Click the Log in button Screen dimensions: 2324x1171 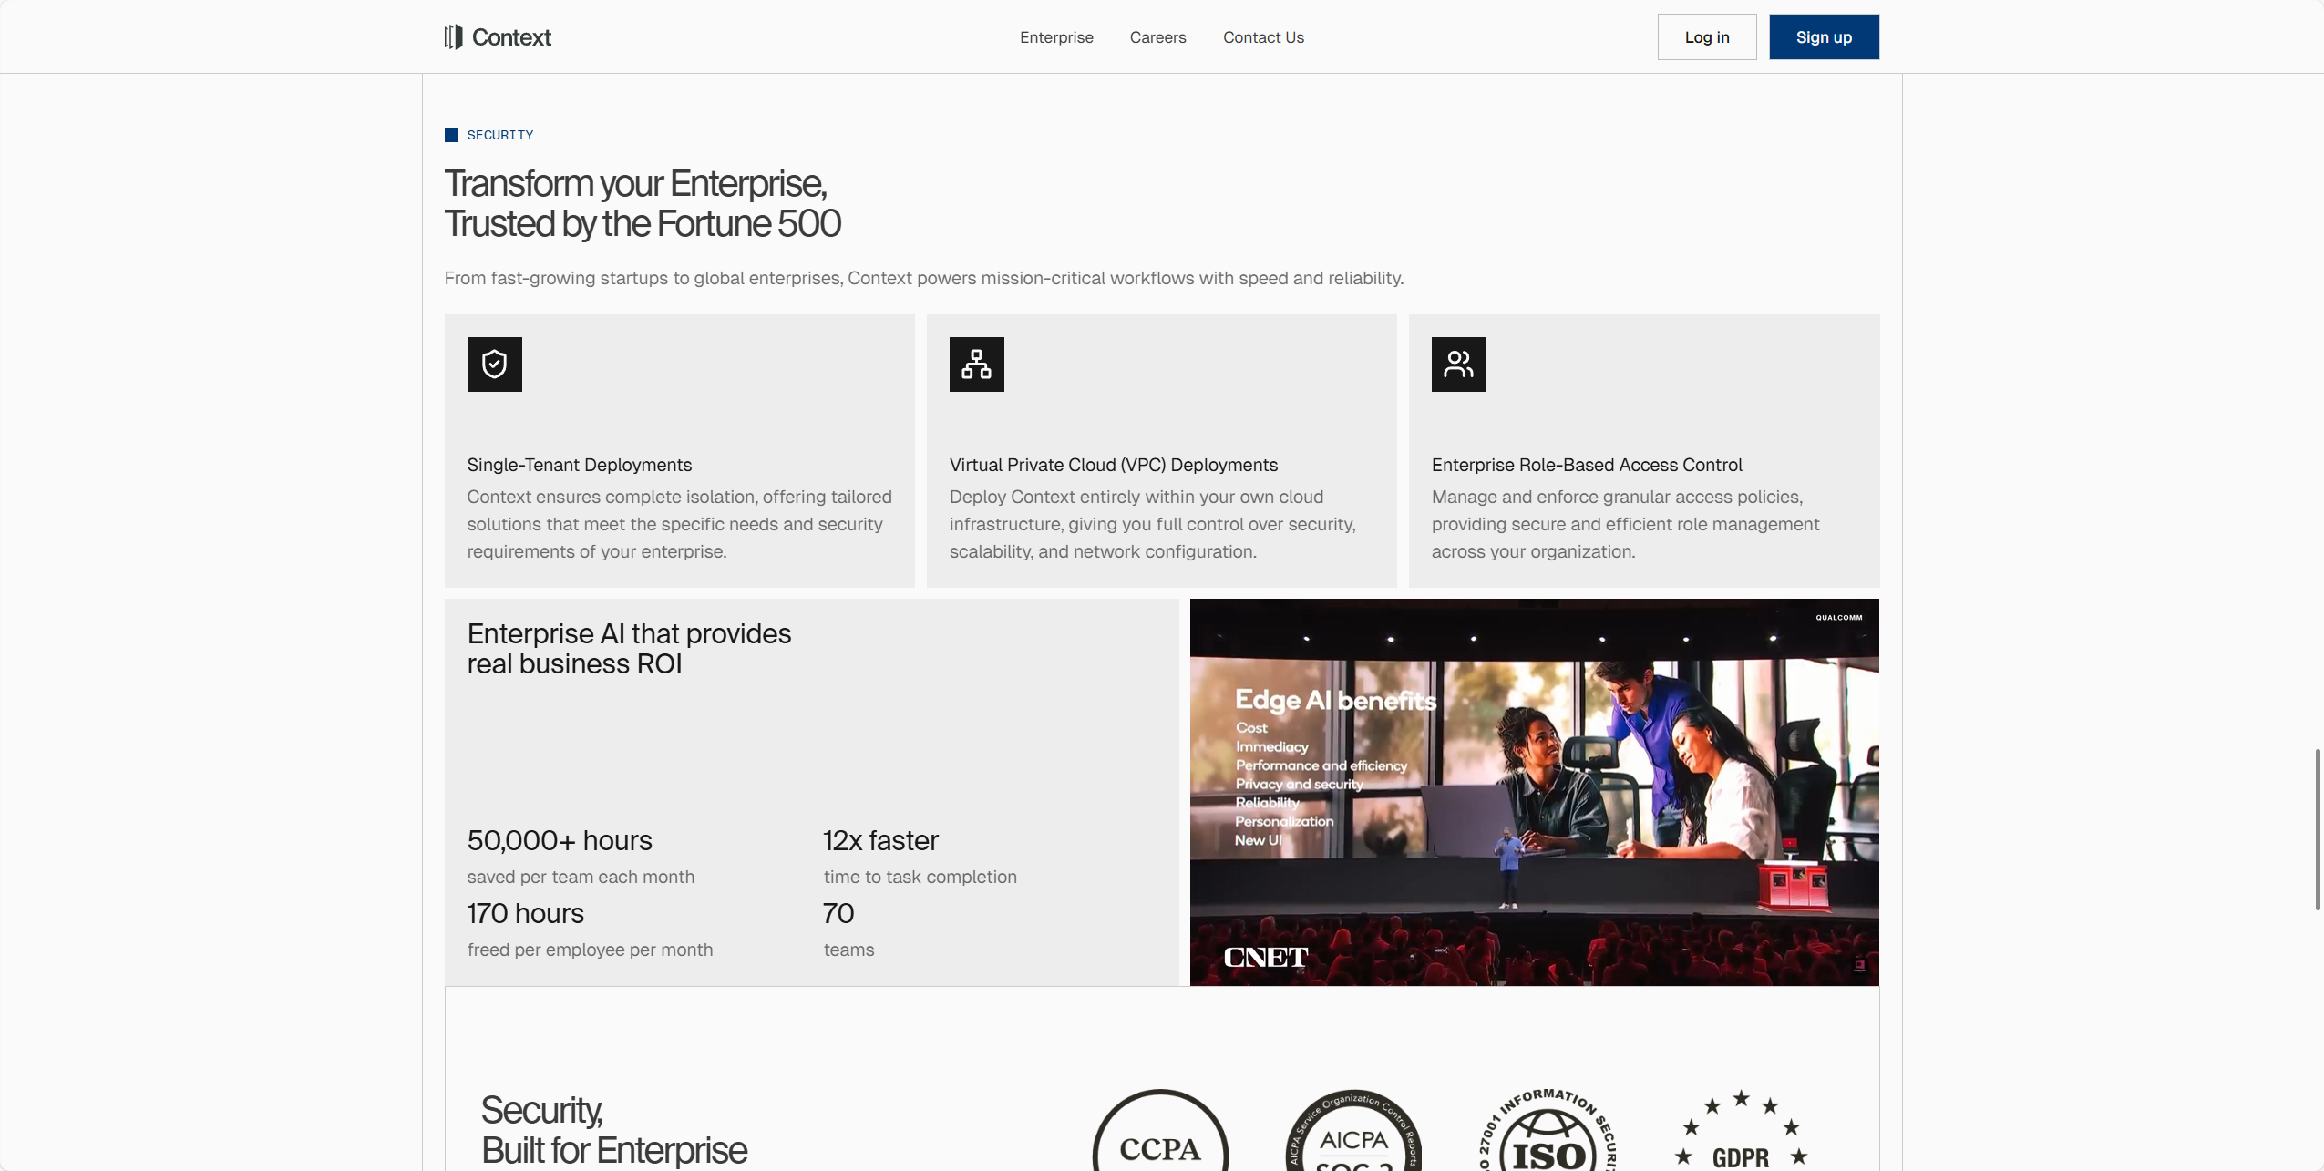tap(1706, 37)
